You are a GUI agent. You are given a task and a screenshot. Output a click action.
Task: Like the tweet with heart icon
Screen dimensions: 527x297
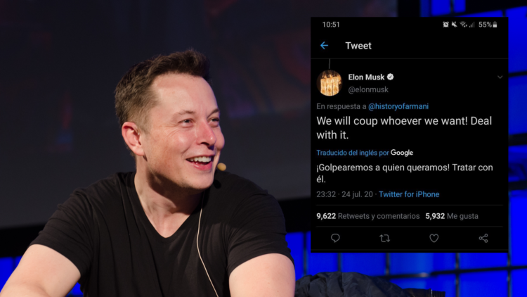(434, 238)
